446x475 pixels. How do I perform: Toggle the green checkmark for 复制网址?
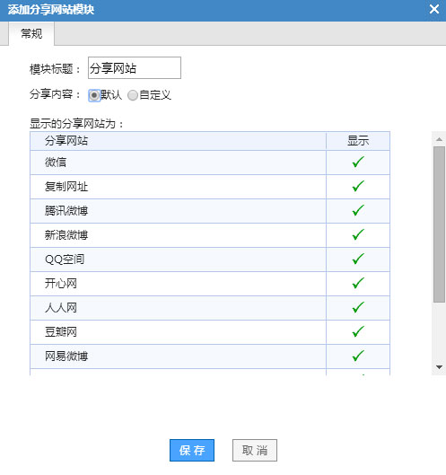pyautogui.click(x=358, y=186)
